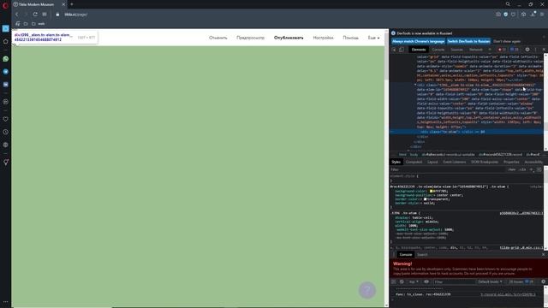Click Always match Chrome's language button

[419, 41]
